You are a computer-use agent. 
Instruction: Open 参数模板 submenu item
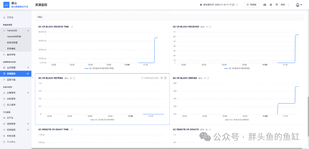point(11,49)
